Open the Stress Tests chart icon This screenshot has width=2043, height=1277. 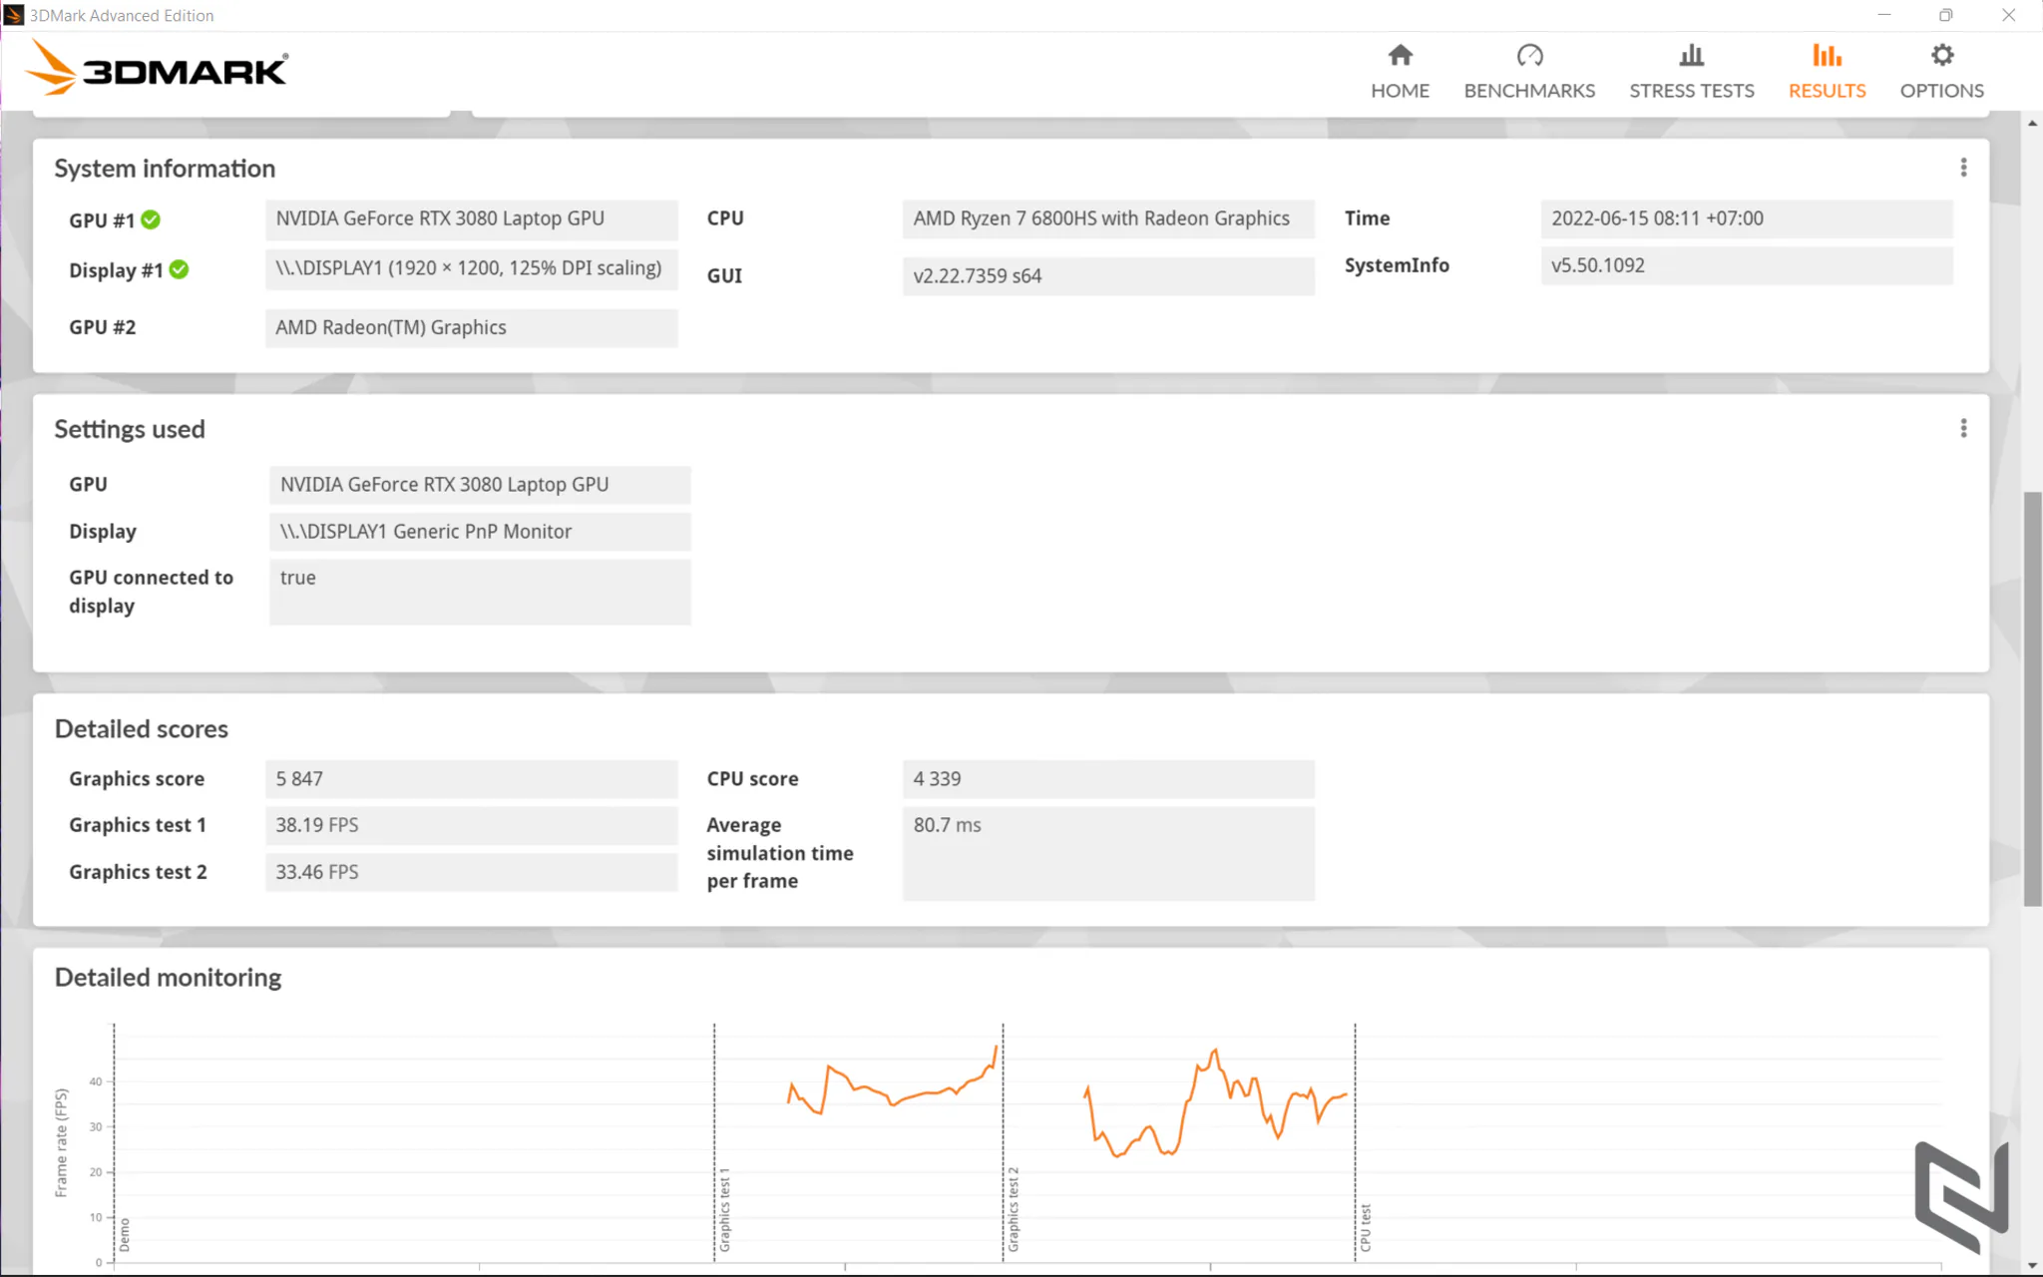pyautogui.click(x=1691, y=55)
